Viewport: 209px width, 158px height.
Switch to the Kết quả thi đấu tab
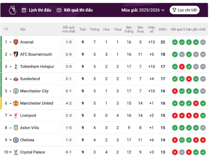(x=75, y=10)
